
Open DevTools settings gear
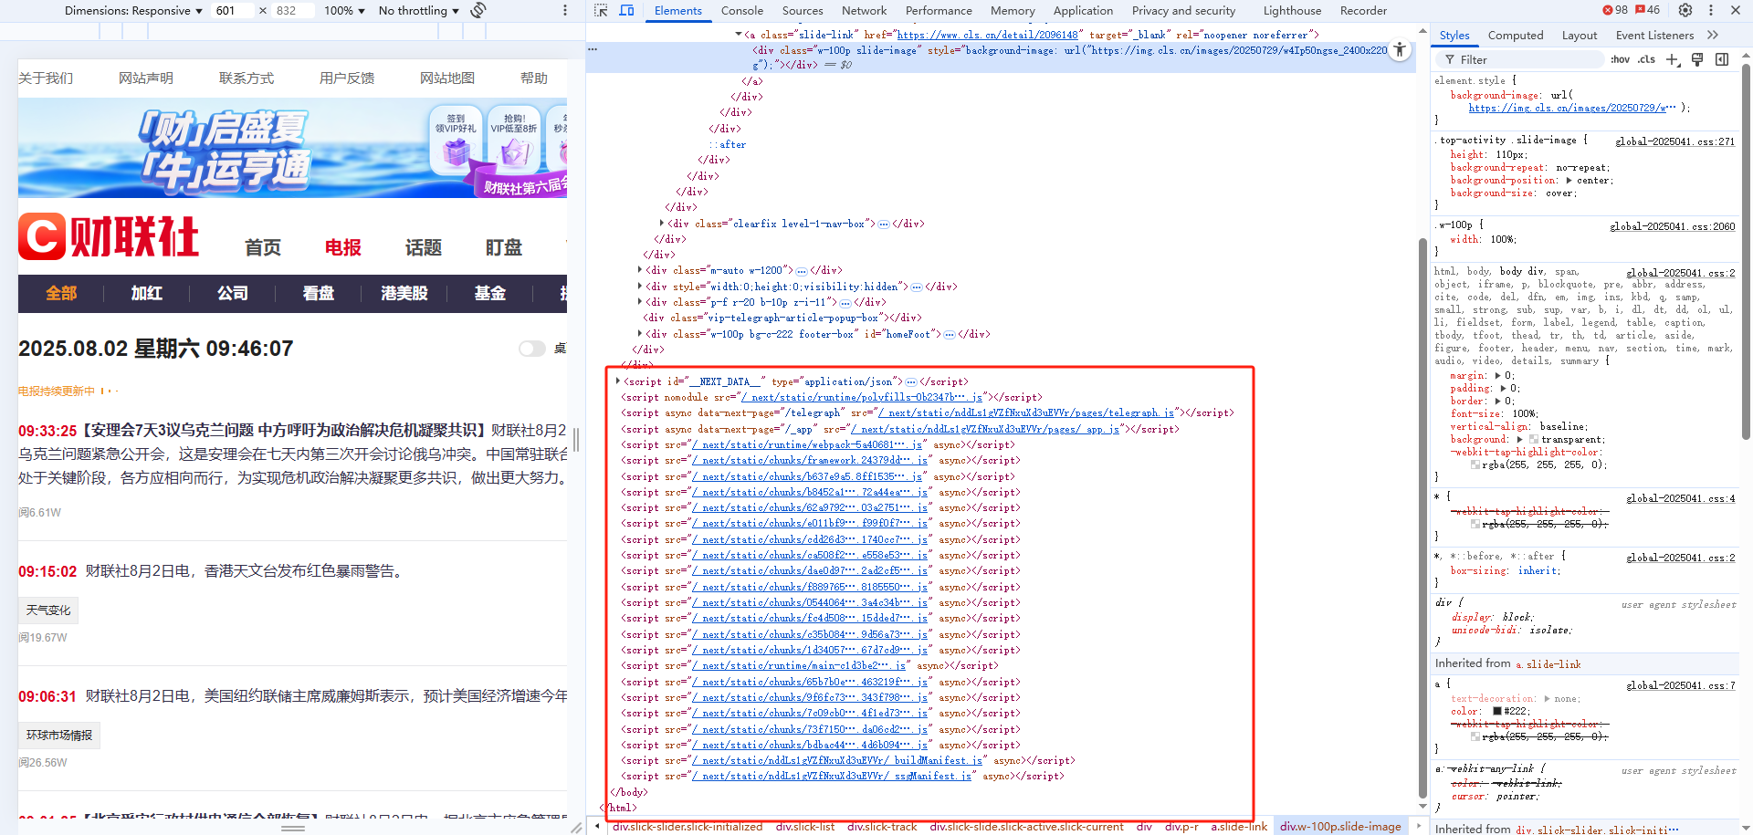point(1685,10)
